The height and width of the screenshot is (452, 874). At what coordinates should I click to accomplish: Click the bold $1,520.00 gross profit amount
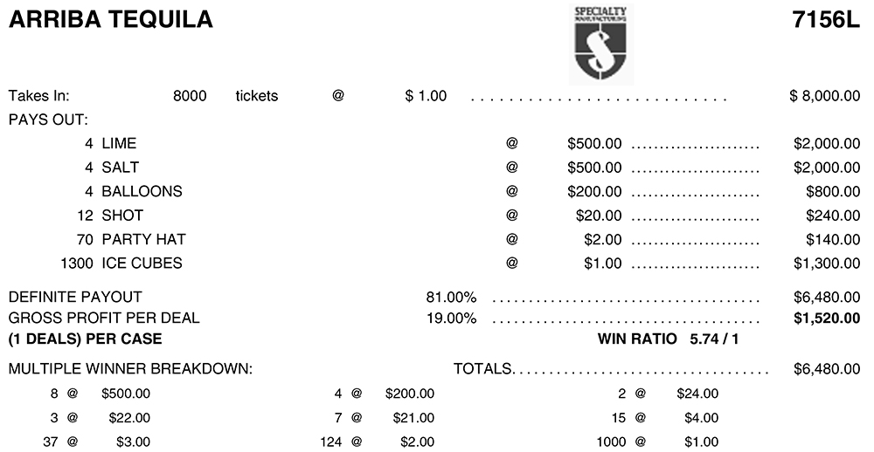pos(827,318)
